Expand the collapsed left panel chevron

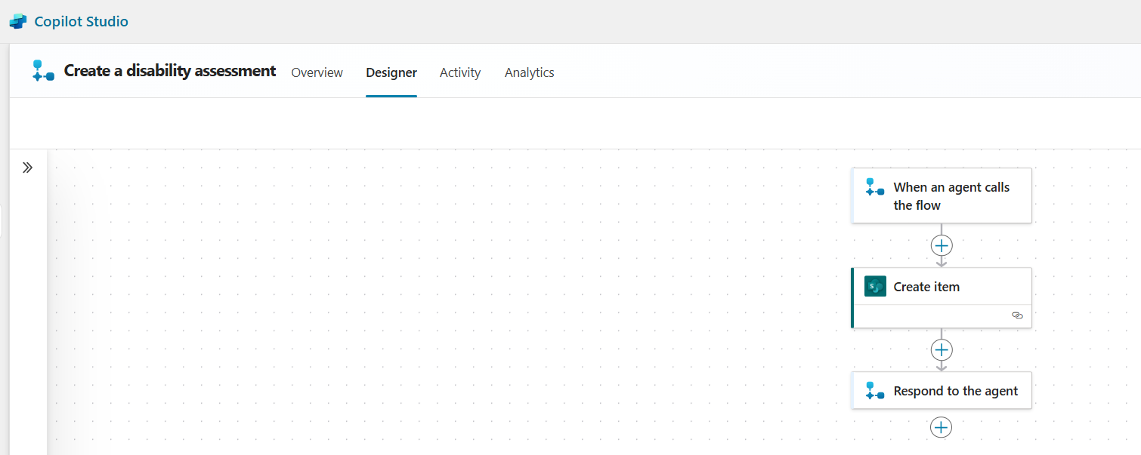[x=28, y=167]
